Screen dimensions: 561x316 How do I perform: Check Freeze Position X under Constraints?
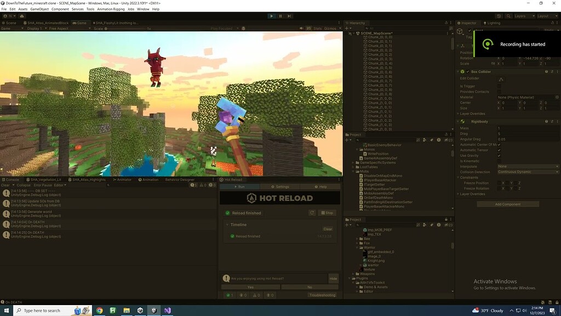point(500,182)
